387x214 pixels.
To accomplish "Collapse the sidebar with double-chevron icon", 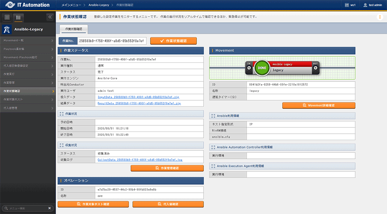I will [x=50, y=17].
